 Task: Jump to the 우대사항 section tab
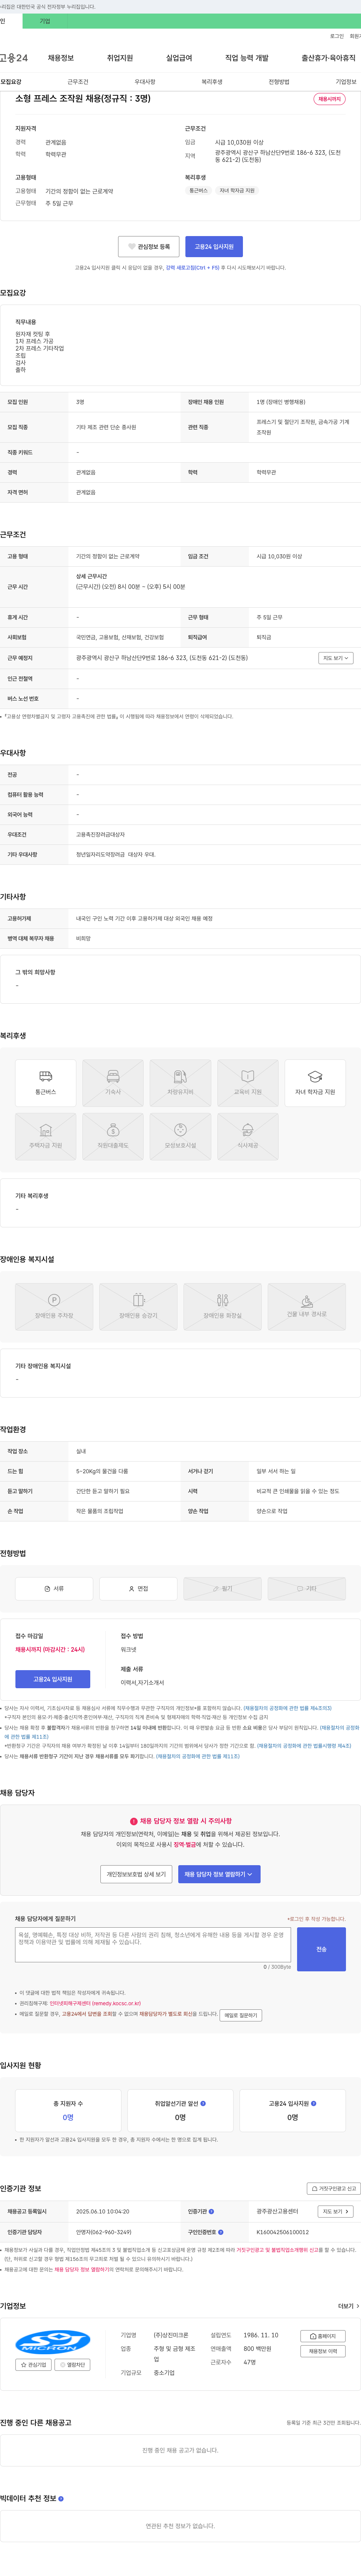tap(145, 82)
